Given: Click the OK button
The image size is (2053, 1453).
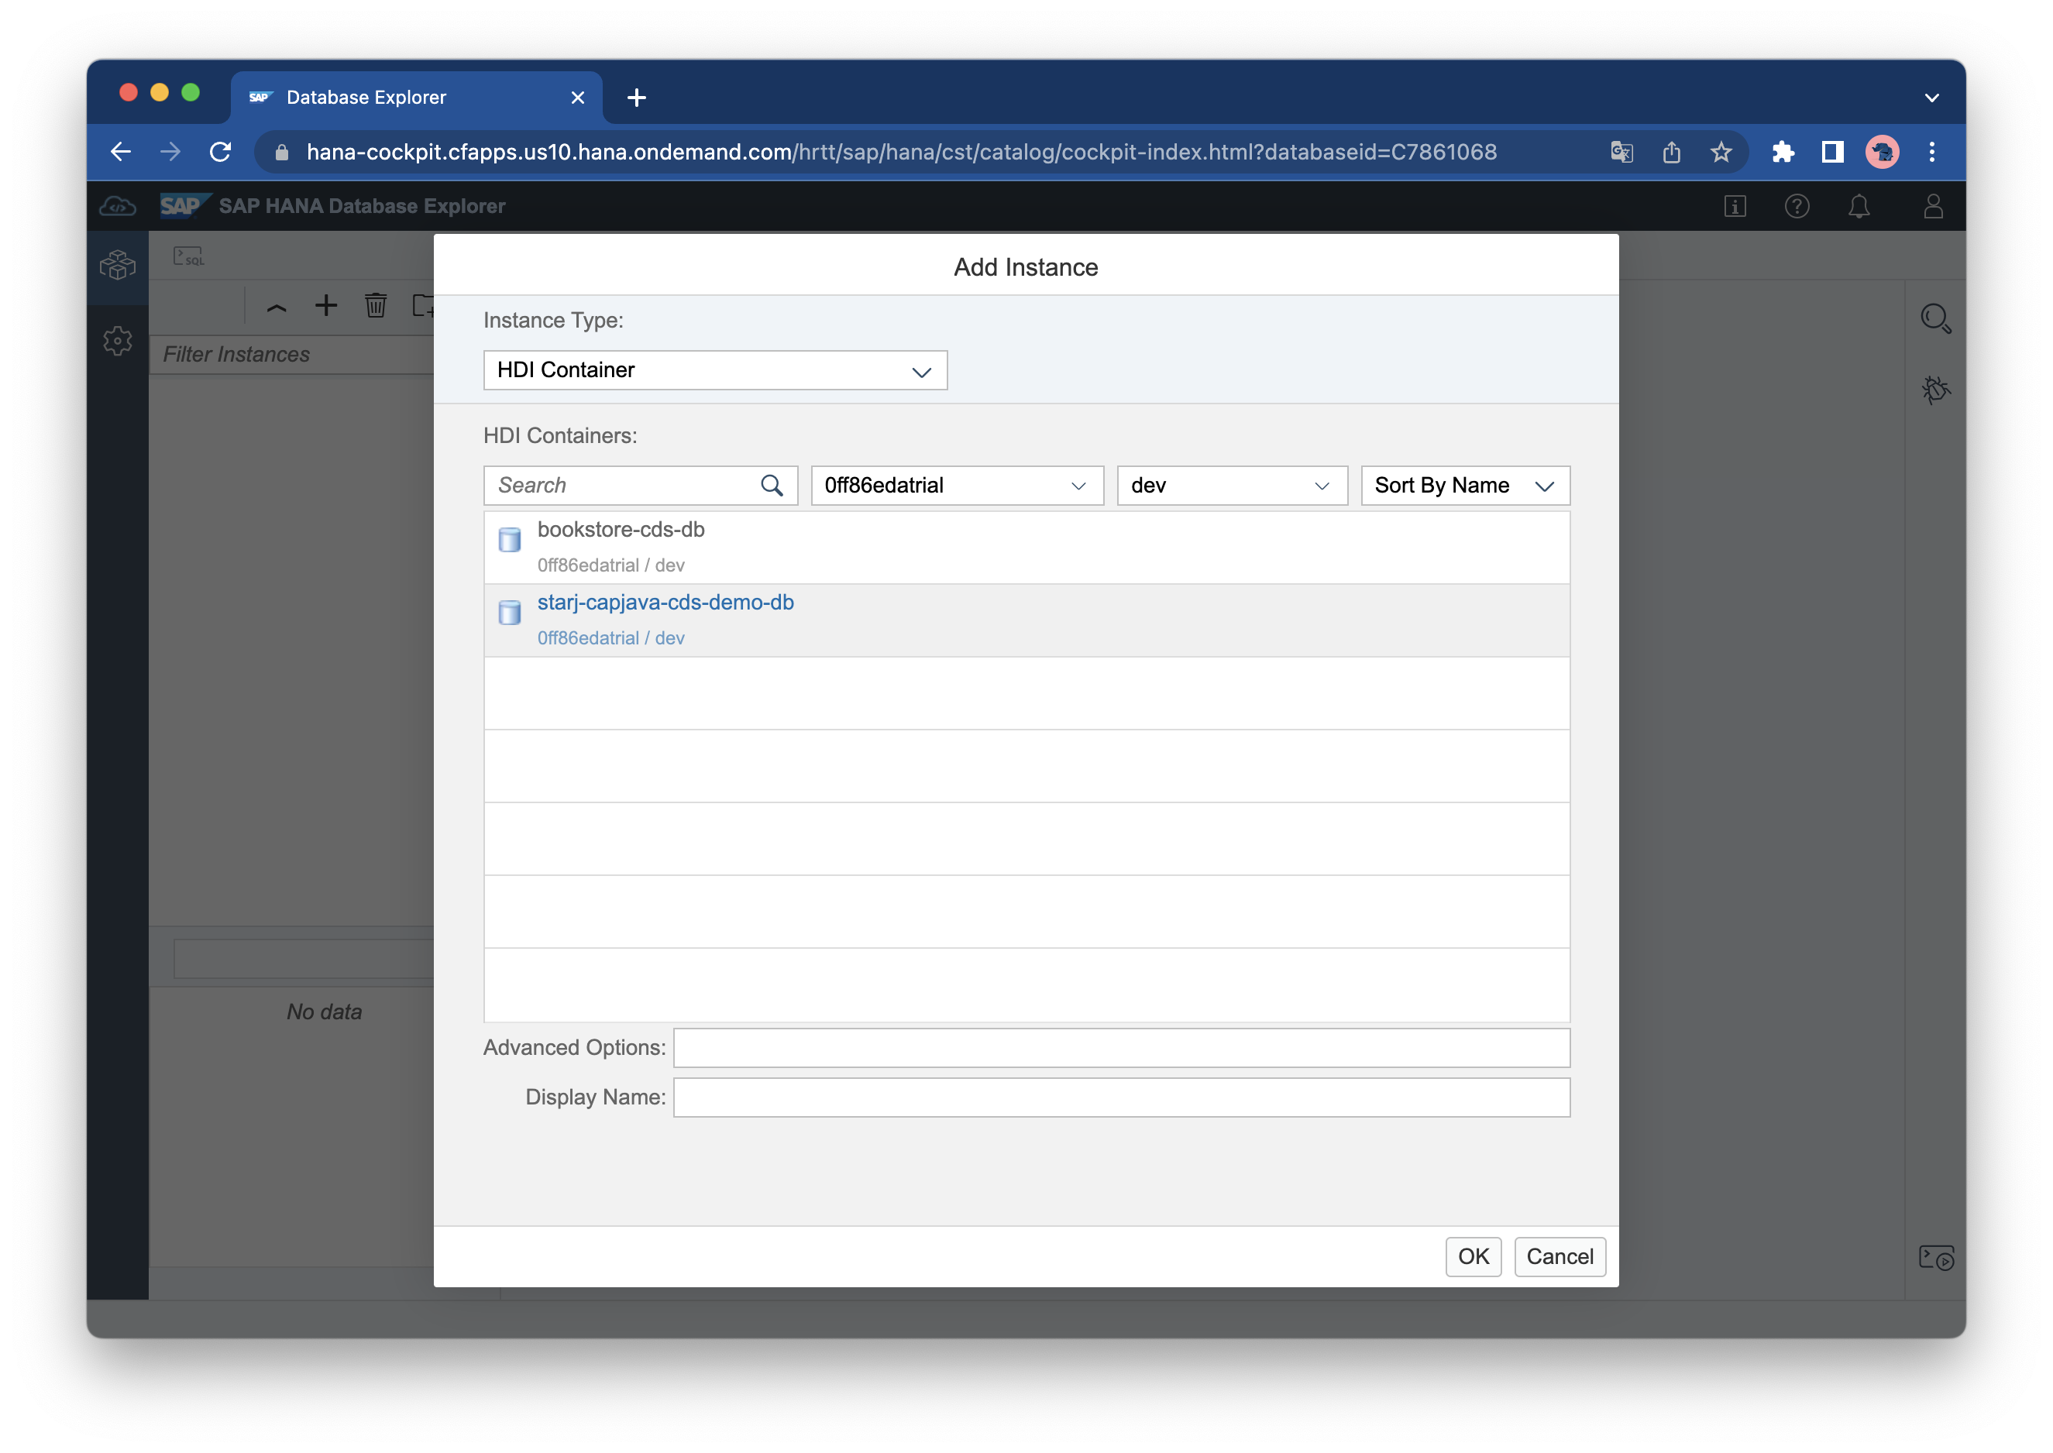Looking at the screenshot, I should (1472, 1256).
